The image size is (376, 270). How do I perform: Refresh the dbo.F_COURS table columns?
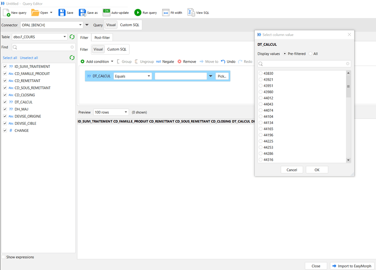click(x=72, y=37)
